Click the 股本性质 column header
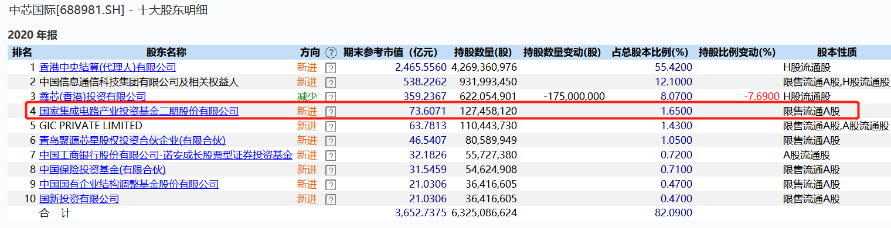 click(x=836, y=53)
